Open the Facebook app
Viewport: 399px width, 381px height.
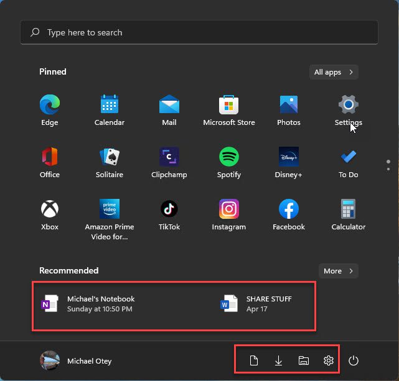(x=289, y=215)
